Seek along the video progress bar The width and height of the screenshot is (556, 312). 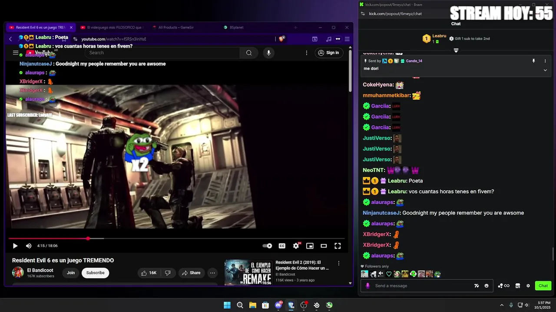pos(176,238)
